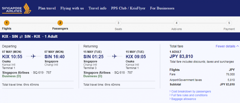
Task: Click the departing flight airplane icon
Action: (x=33, y=56)
